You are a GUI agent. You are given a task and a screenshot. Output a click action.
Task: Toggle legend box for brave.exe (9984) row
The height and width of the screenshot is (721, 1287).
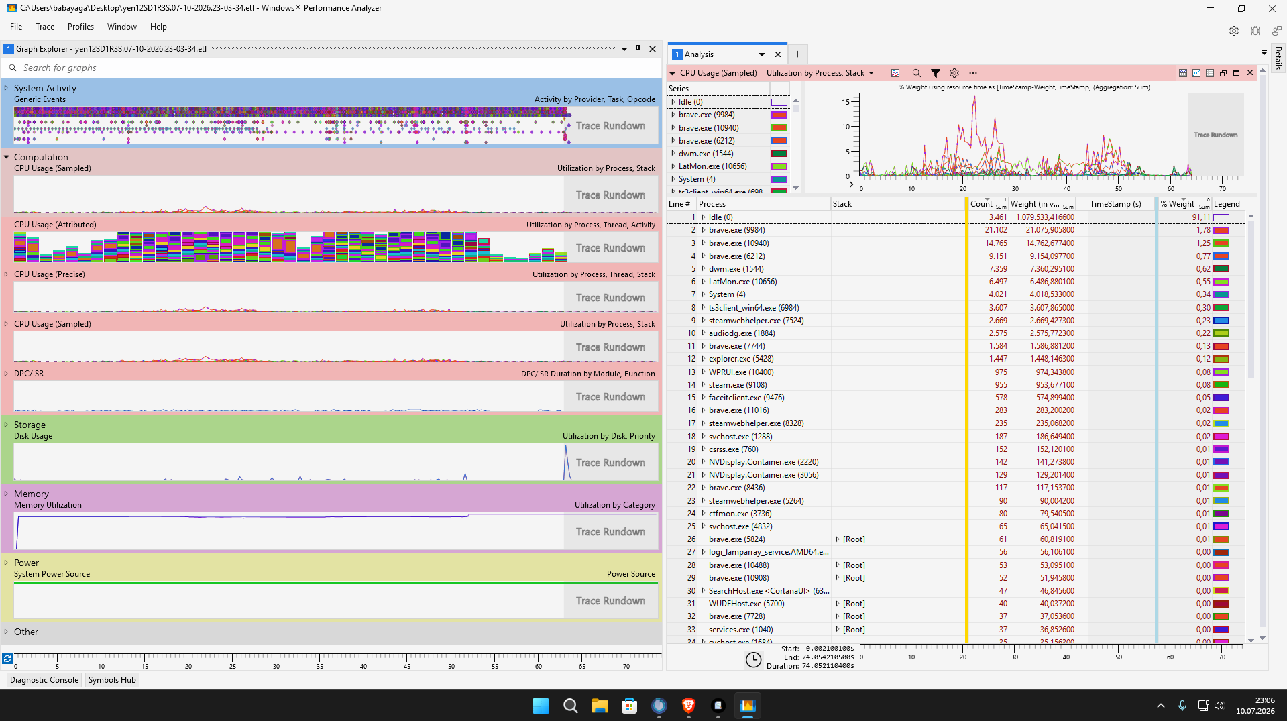point(1221,230)
